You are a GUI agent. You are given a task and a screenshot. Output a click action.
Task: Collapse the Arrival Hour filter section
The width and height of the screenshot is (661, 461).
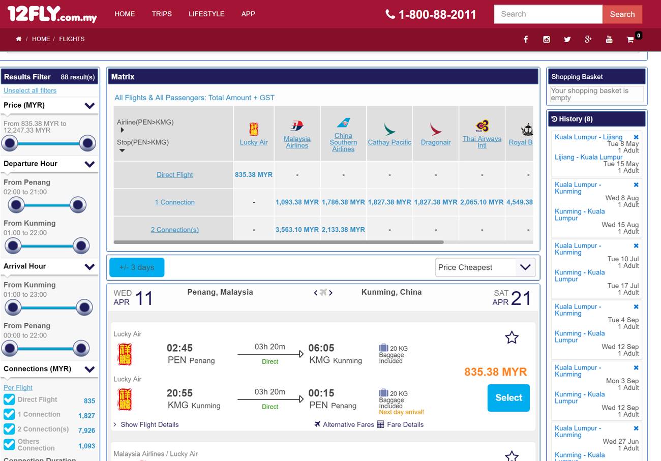(89, 267)
